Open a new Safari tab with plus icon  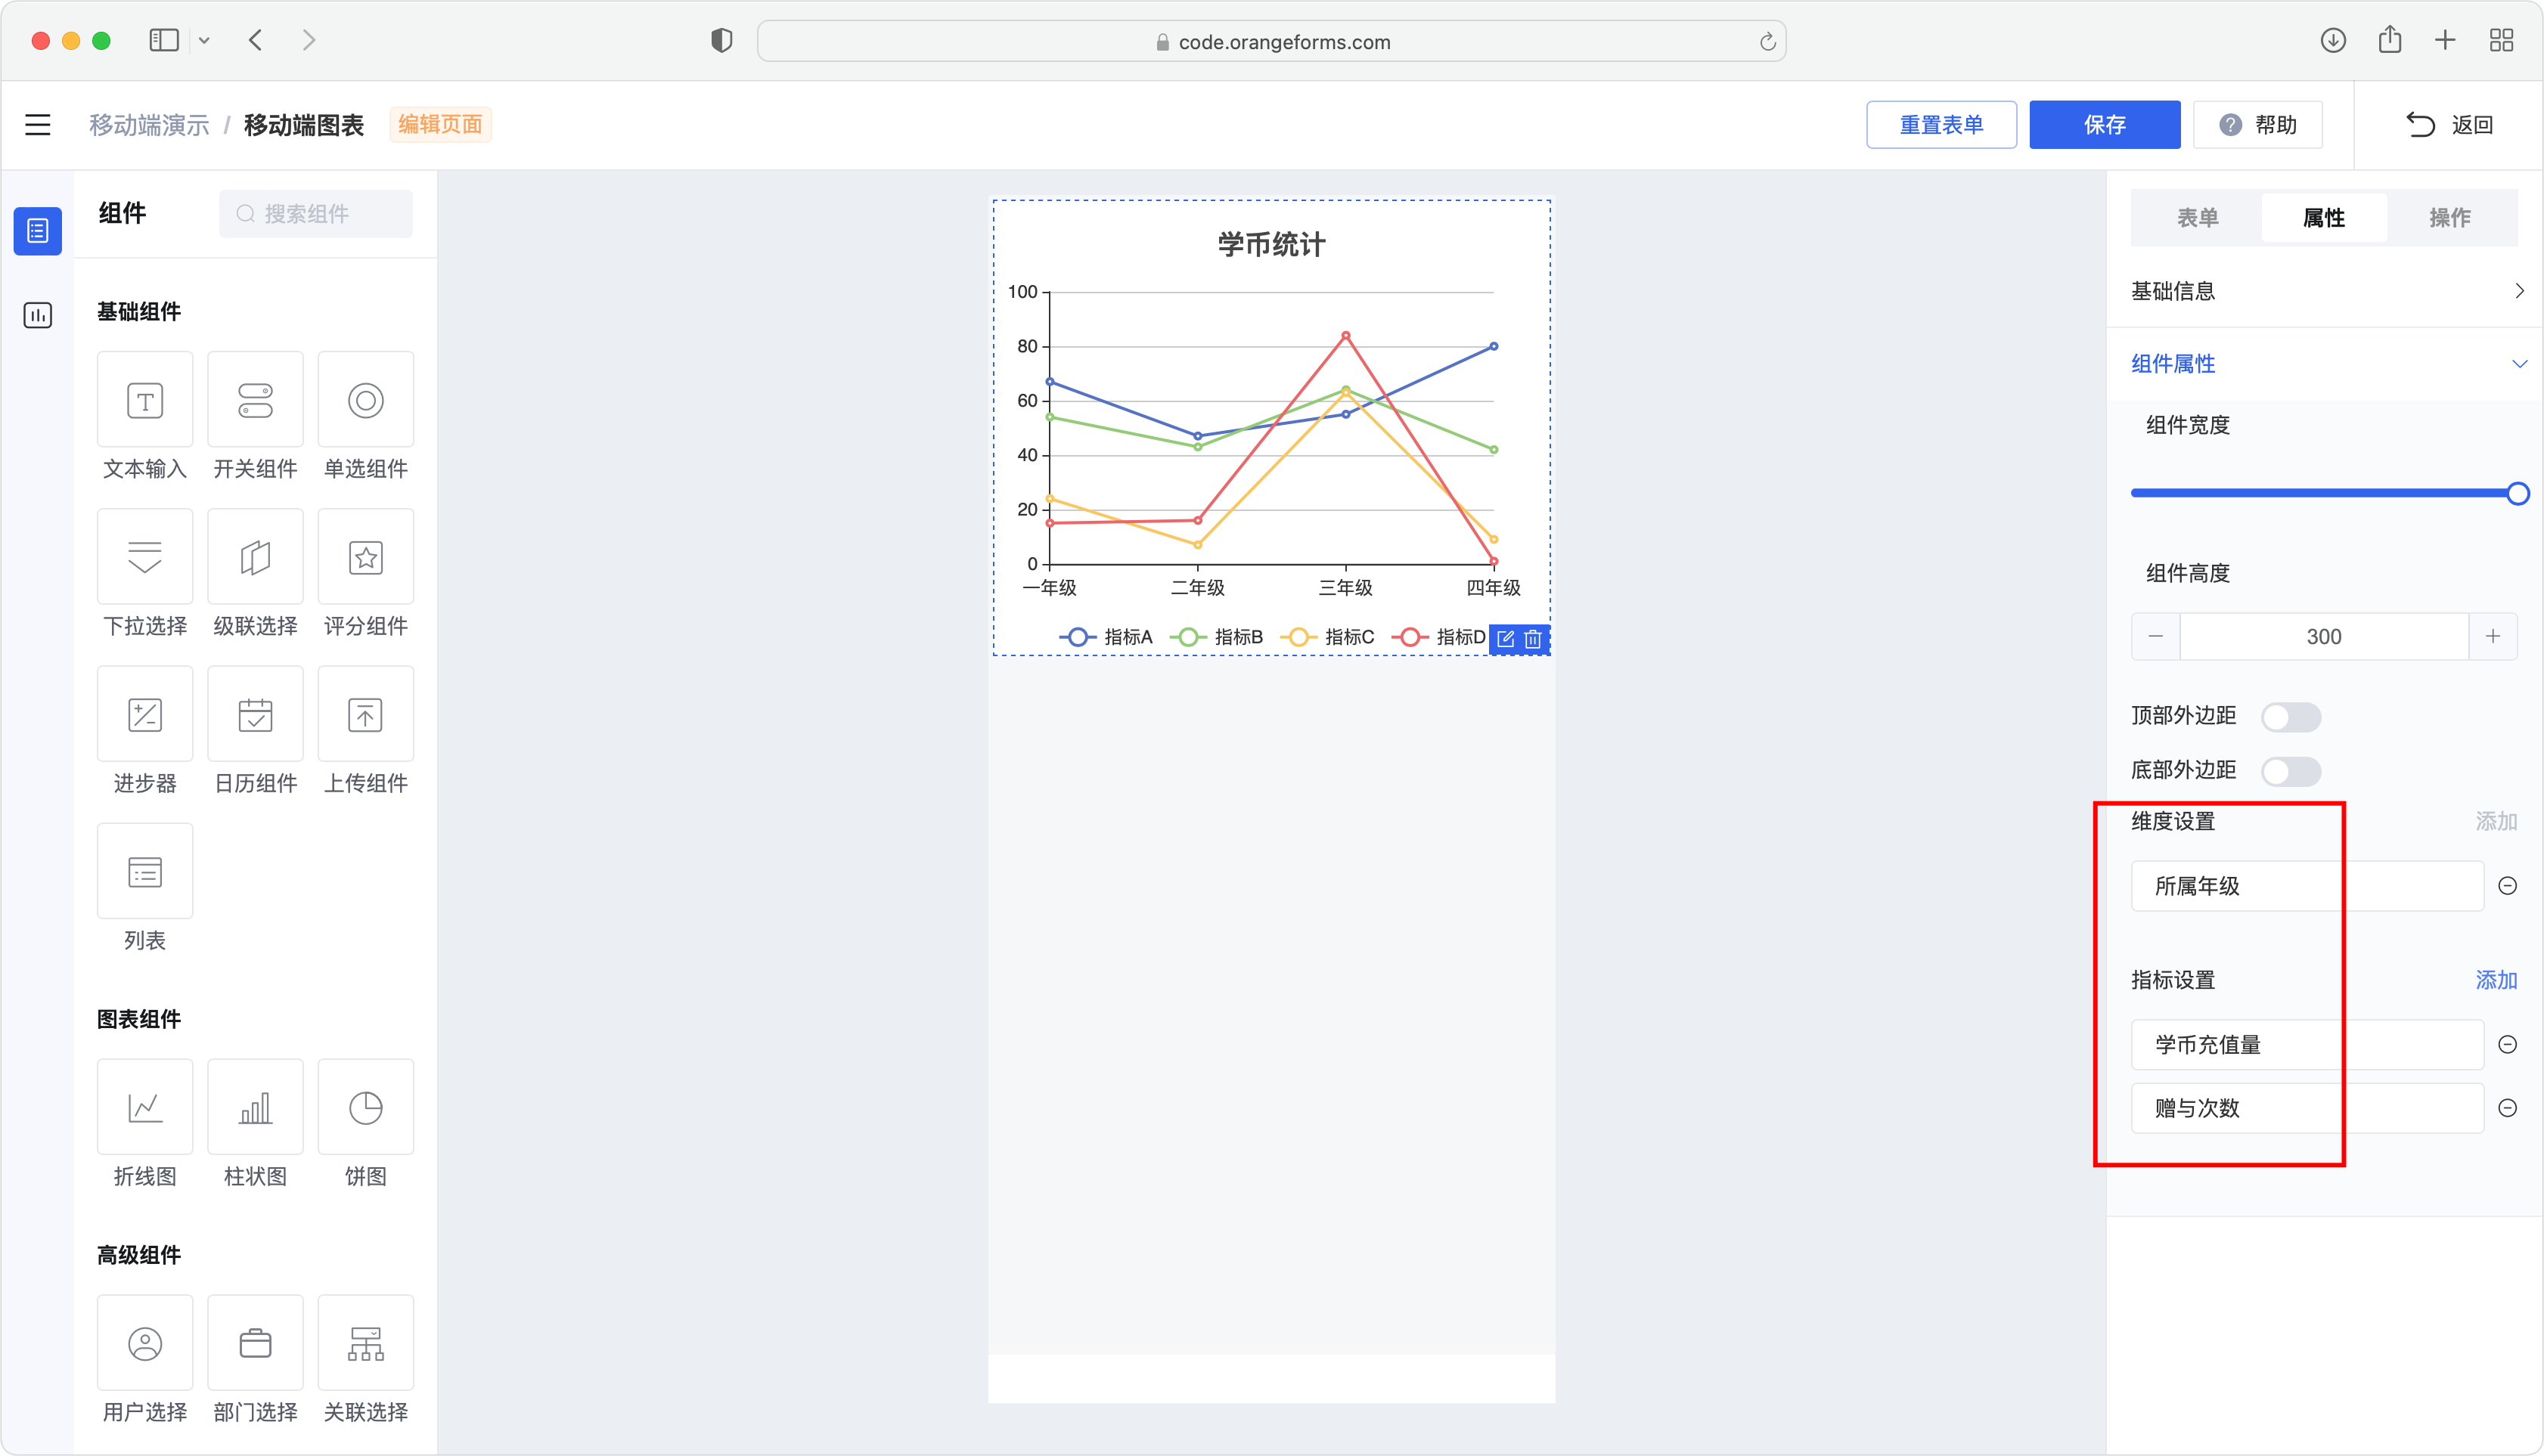(x=2445, y=40)
